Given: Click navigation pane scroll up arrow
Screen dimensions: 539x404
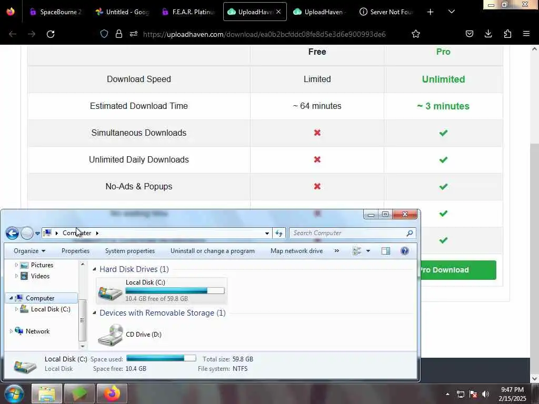Looking at the screenshot, I should (83, 264).
